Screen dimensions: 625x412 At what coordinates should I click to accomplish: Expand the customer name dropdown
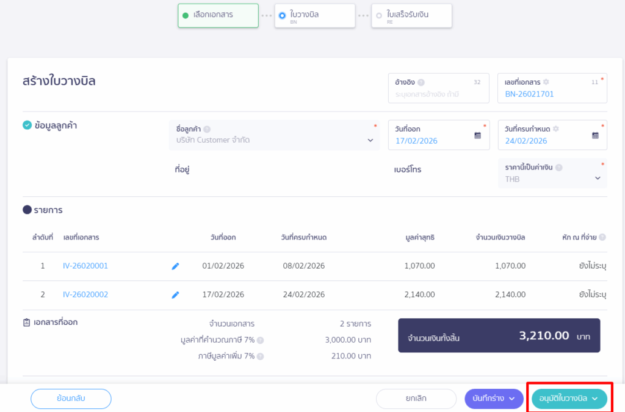370,140
